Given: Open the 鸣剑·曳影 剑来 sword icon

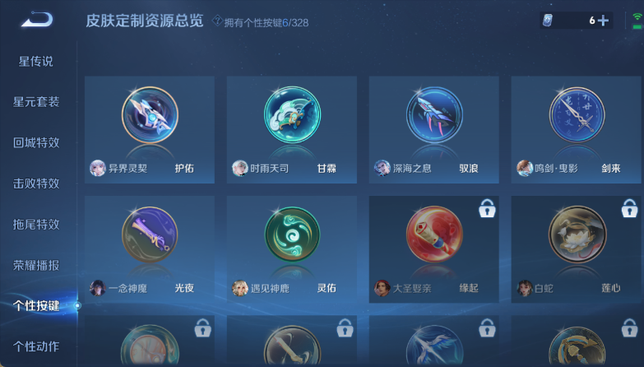Looking at the screenshot, I should coord(577,114).
